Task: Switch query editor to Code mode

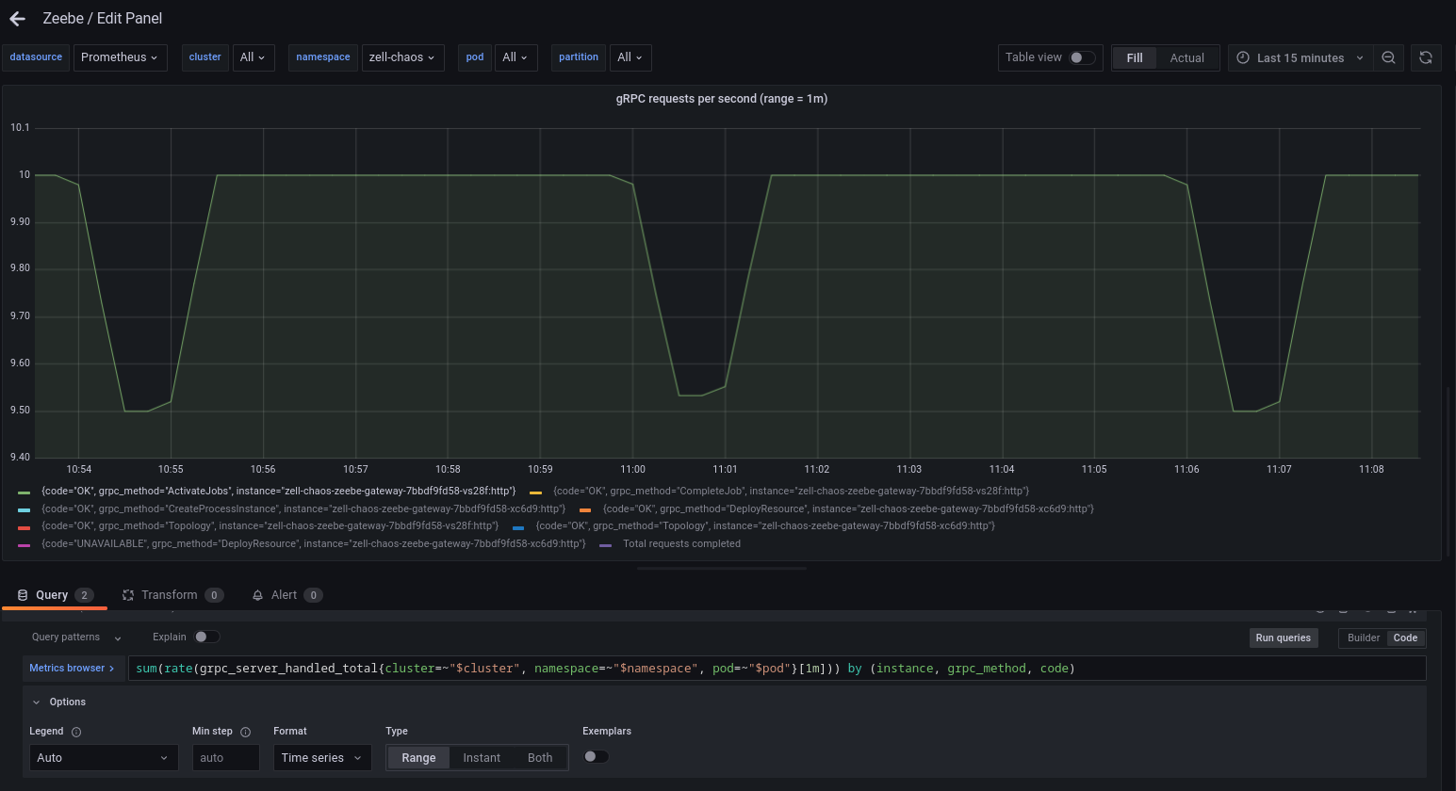Action: click(x=1405, y=638)
